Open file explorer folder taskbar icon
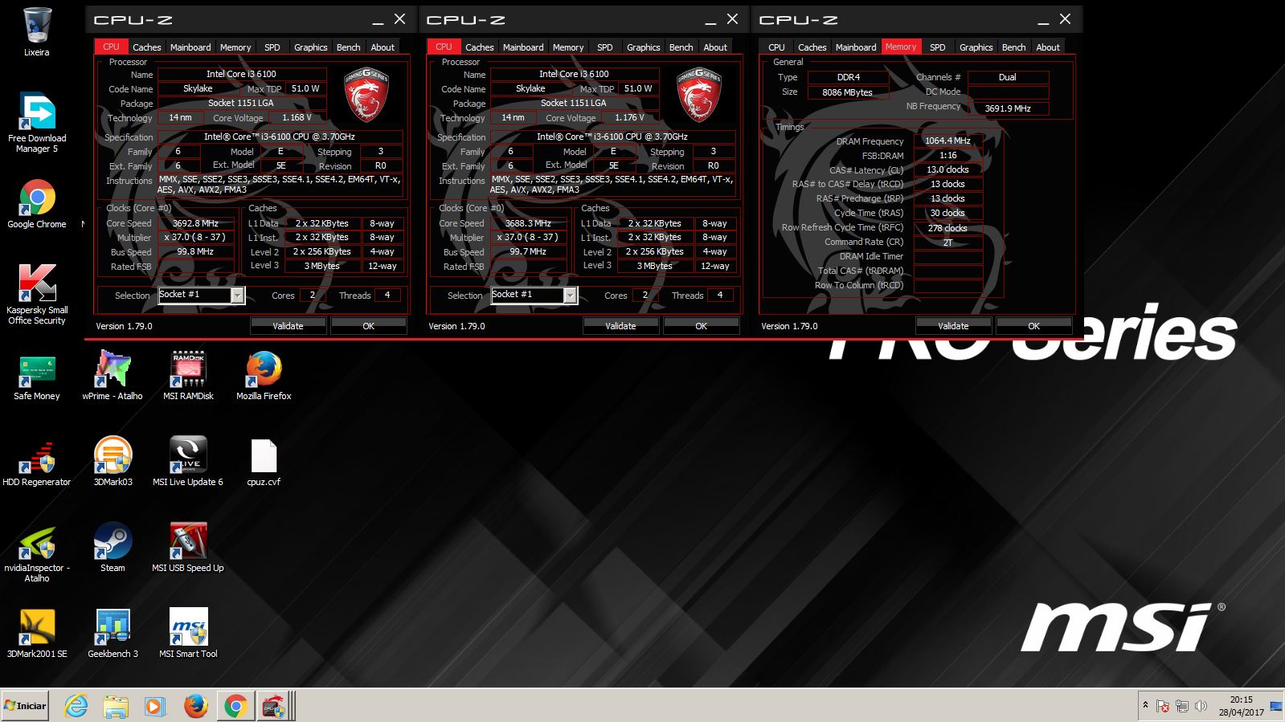The height and width of the screenshot is (722, 1285). click(x=116, y=706)
